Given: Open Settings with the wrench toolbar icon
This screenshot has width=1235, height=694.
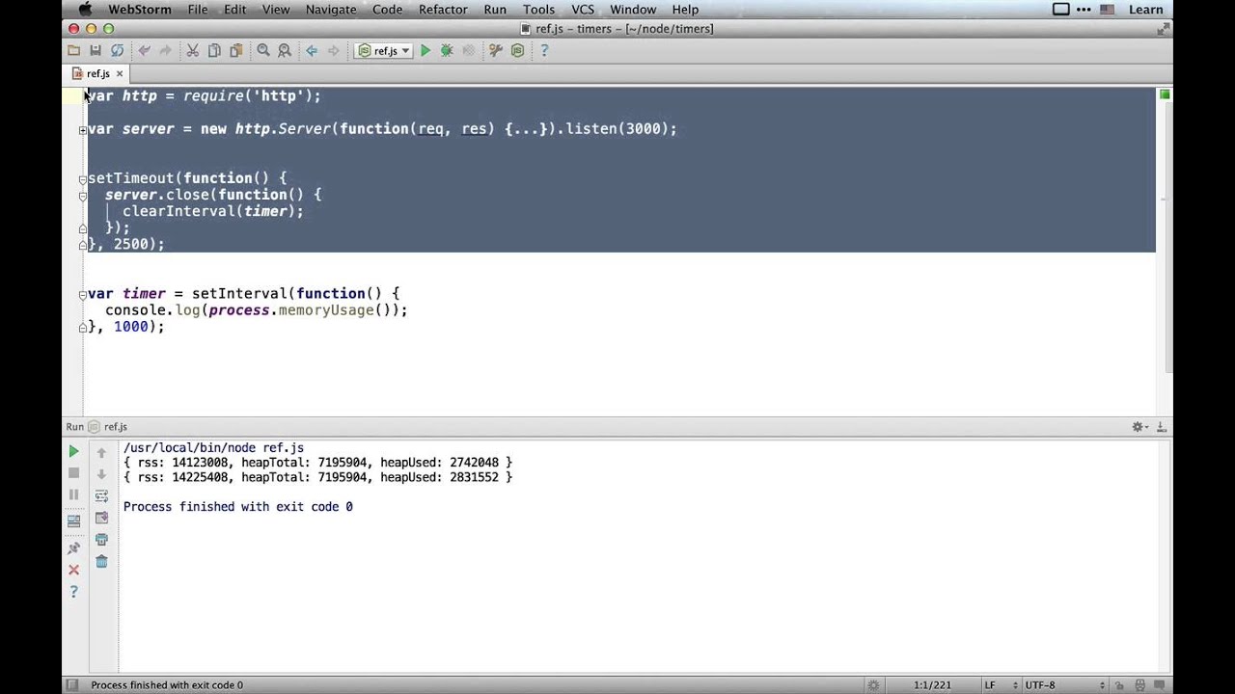Looking at the screenshot, I should tap(496, 51).
